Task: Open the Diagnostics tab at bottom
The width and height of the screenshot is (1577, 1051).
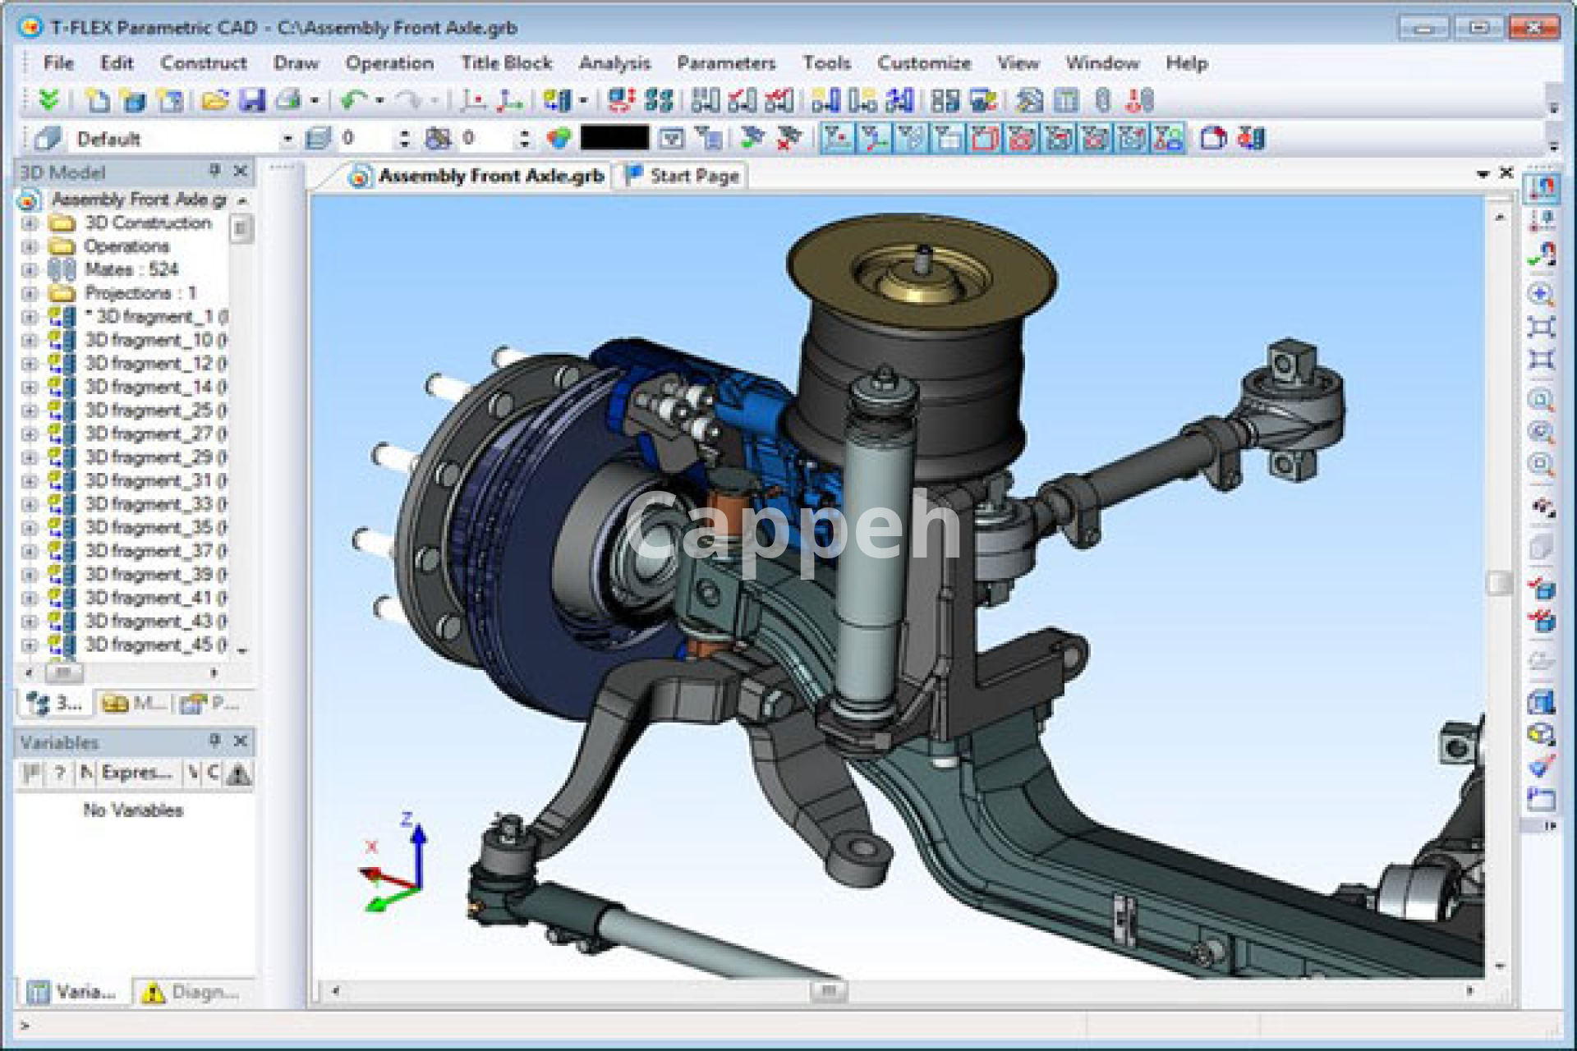Action: tap(191, 992)
